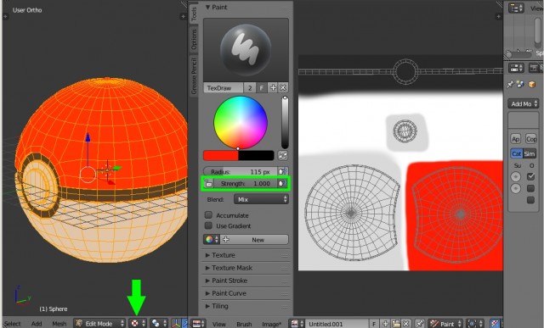Click the Untitled.001 image name field
The width and height of the screenshot is (544, 328).
point(337,324)
